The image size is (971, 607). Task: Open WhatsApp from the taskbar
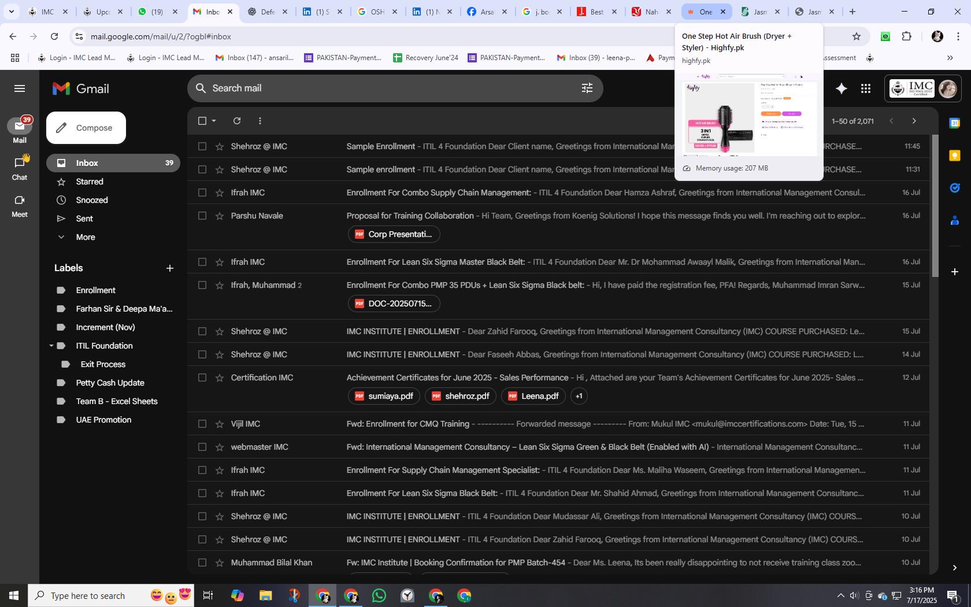[x=379, y=595]
